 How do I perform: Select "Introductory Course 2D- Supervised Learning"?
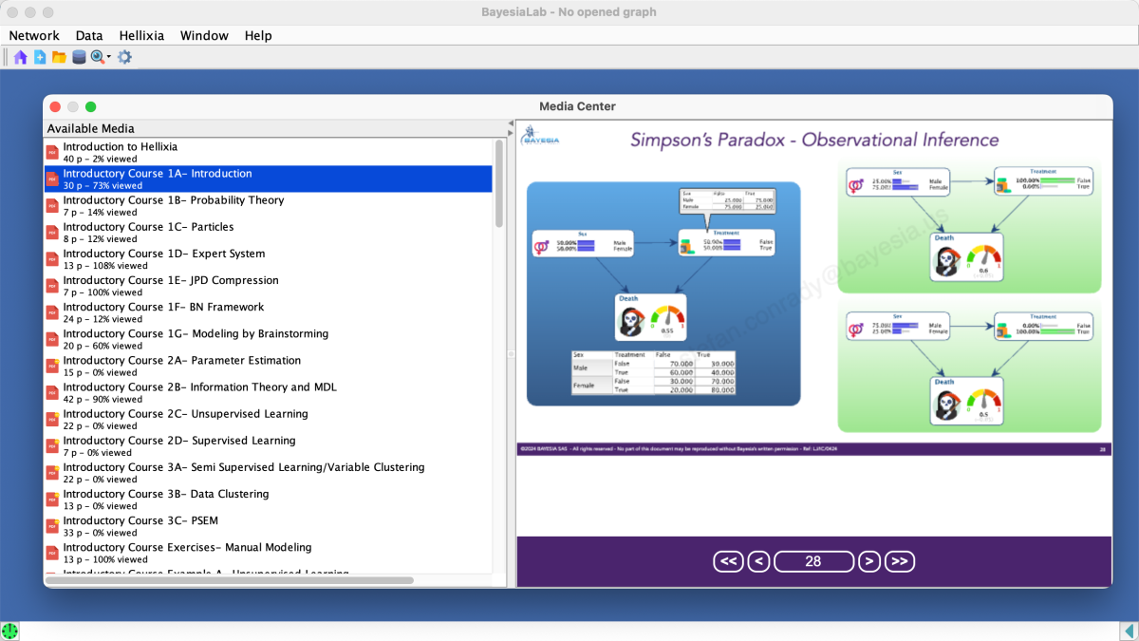(x=269, y=444)
